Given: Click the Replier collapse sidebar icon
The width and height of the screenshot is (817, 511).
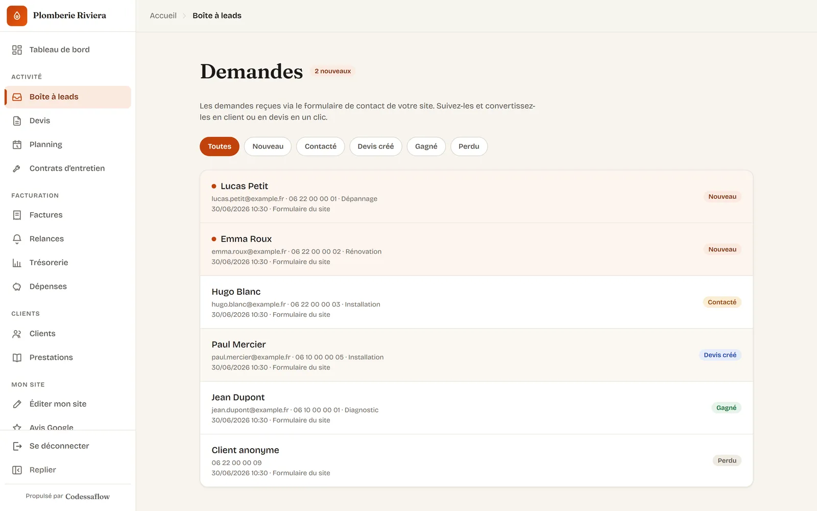Looking at the screenshot, I should pos(17,470).
